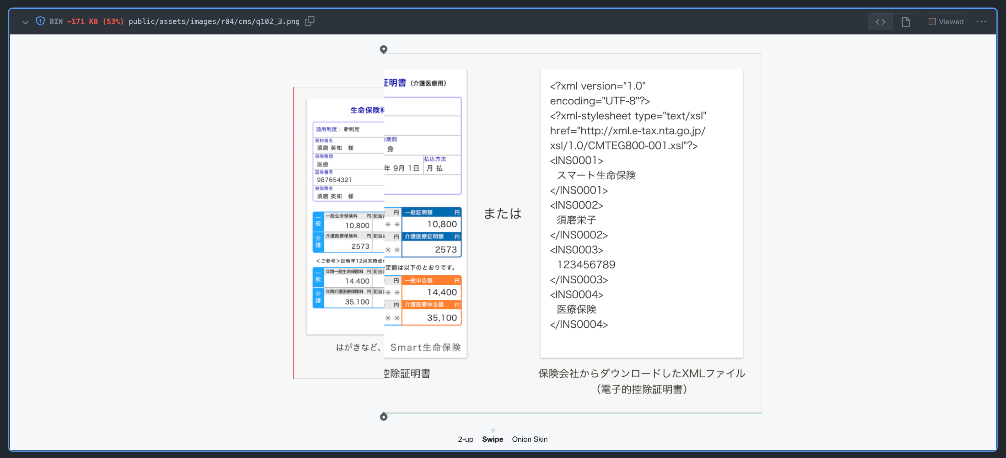Select the rich diff file view icon
The width and height of the screenshot is (1006, 458).
905,22
